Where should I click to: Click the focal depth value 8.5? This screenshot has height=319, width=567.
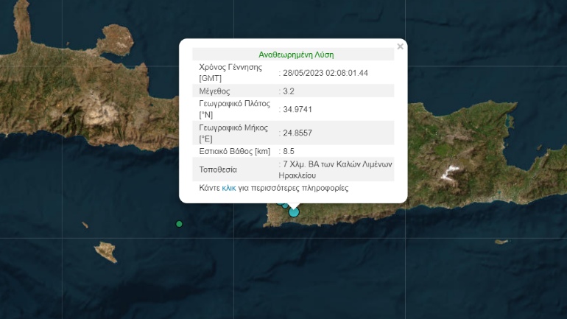coord(288,151)
